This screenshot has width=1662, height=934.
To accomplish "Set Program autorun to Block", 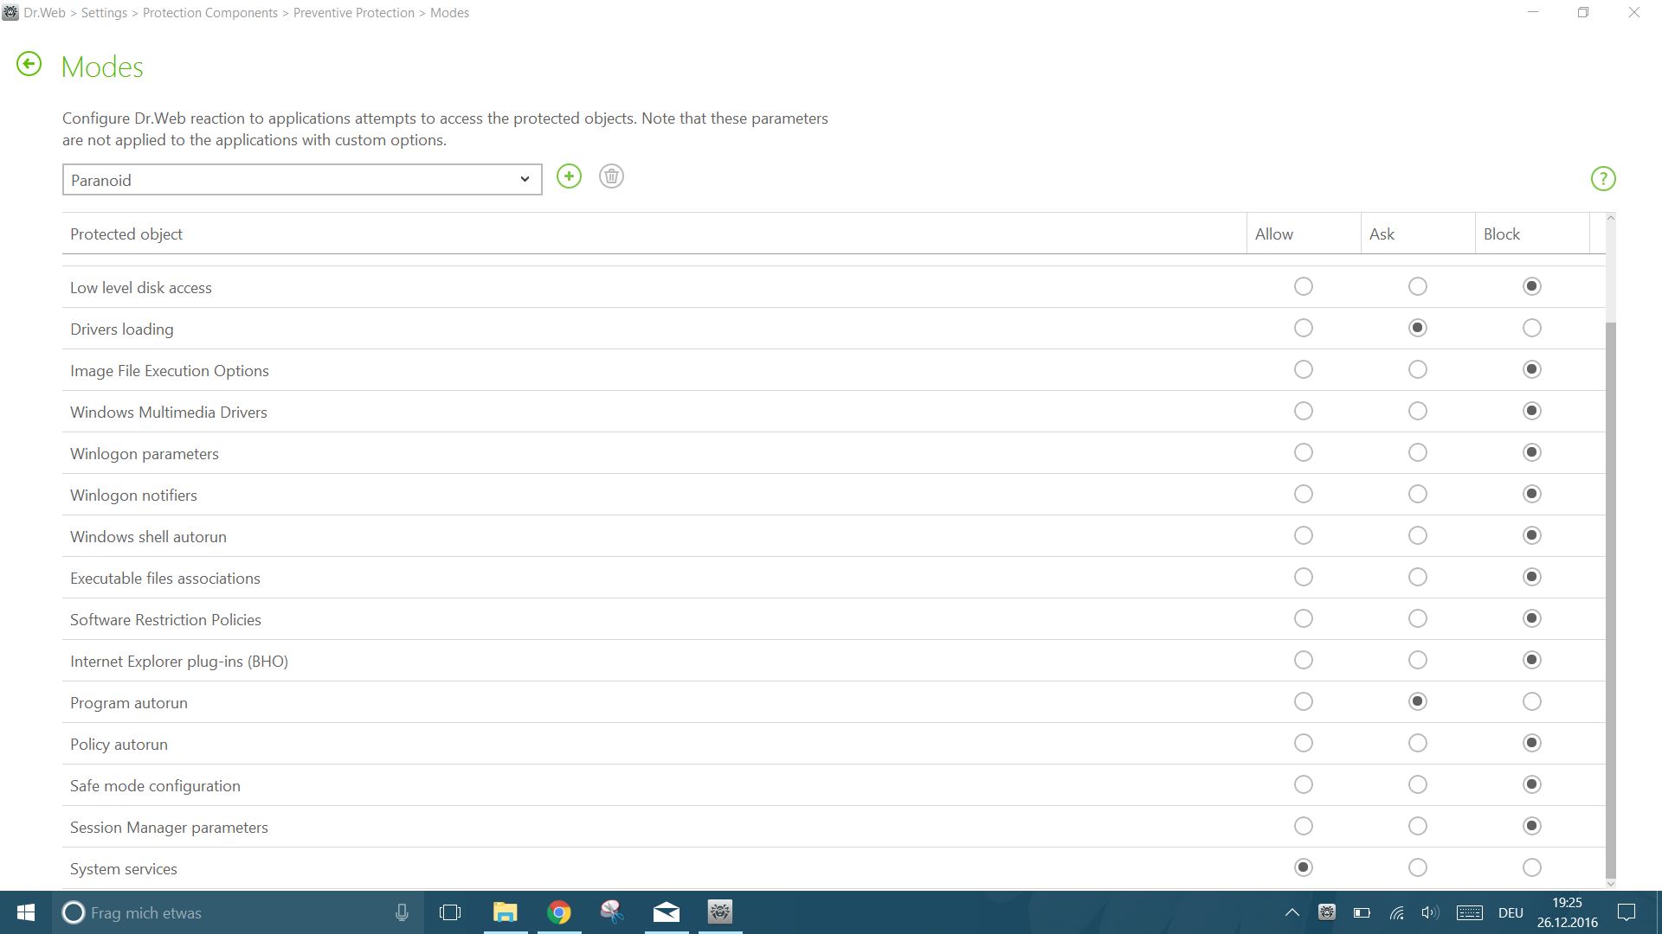I will (x=1531, y=701).
